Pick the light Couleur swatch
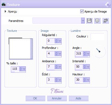112x105 pixels. (97, 37)
